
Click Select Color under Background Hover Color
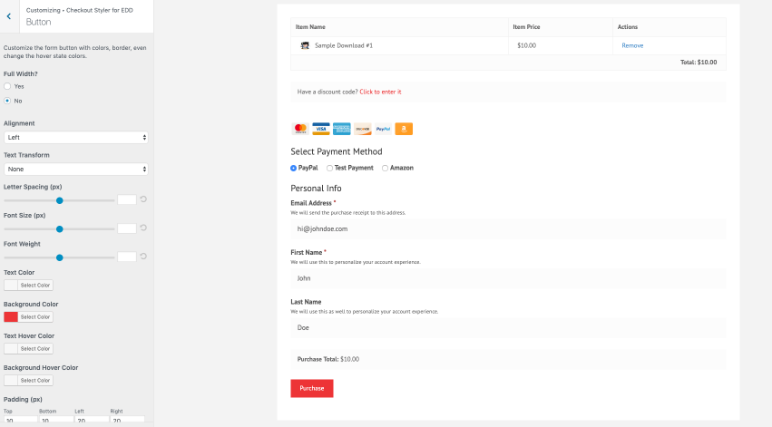point(35,380)
